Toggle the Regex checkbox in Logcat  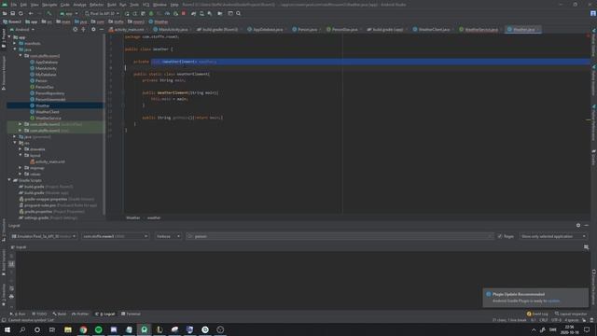pos(500,236)
